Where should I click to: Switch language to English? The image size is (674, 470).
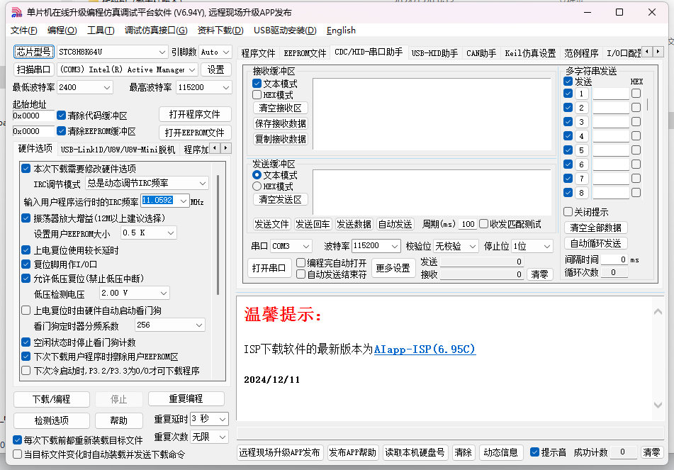coord(341,30)
